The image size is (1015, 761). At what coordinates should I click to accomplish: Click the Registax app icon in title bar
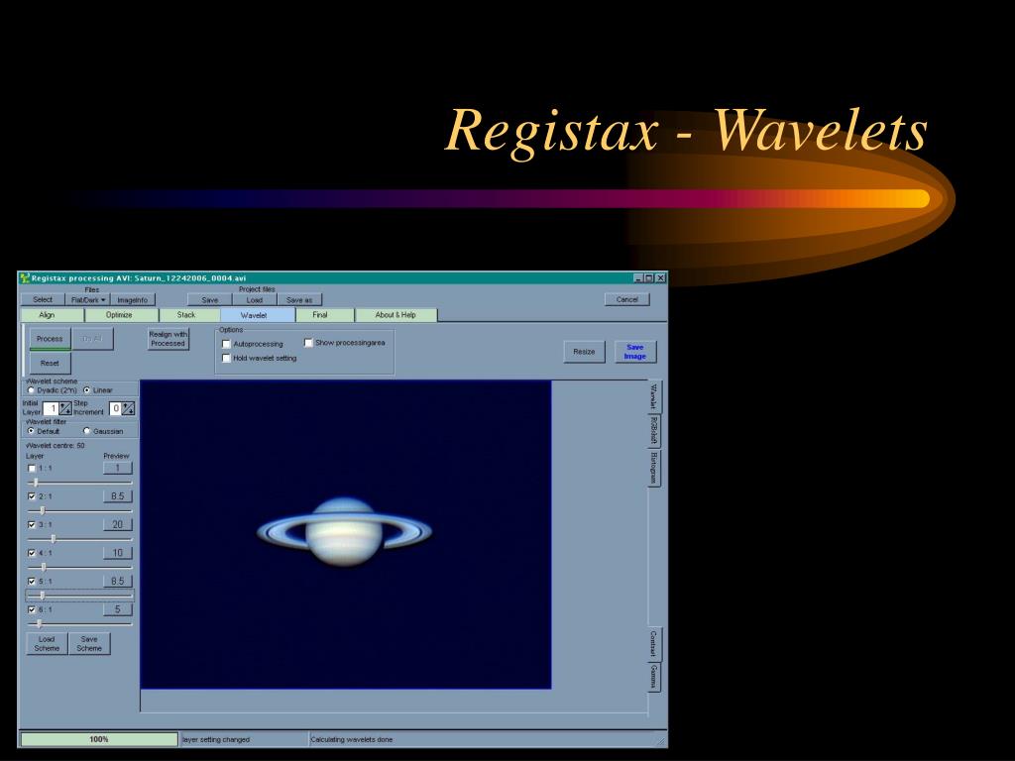[x=25, y=278]
